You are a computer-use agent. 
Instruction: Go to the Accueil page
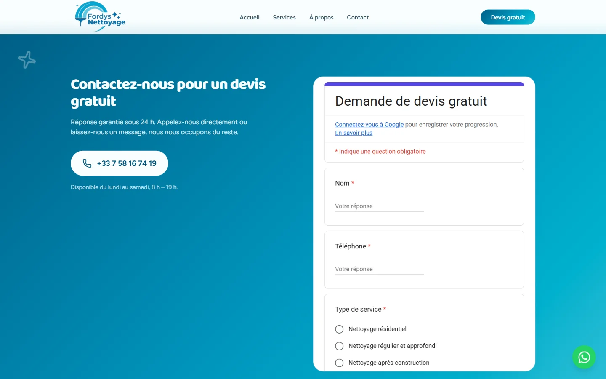(x=250, y=17)
